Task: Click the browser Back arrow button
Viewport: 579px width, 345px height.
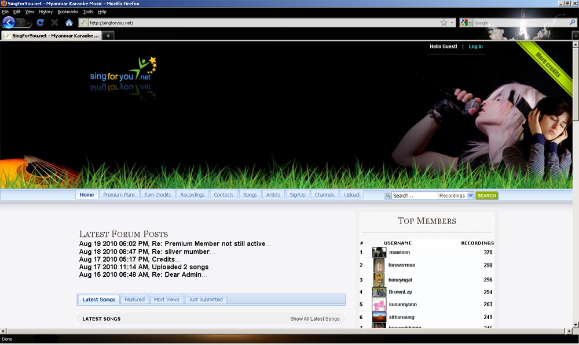Action: pyautogui.click(x=9, y=23)
